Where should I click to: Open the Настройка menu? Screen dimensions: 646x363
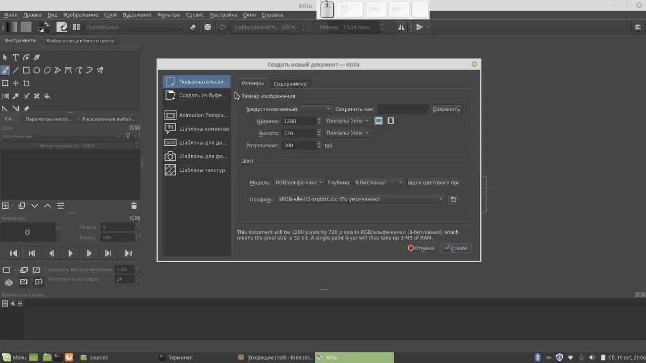(x=224, y=15)
